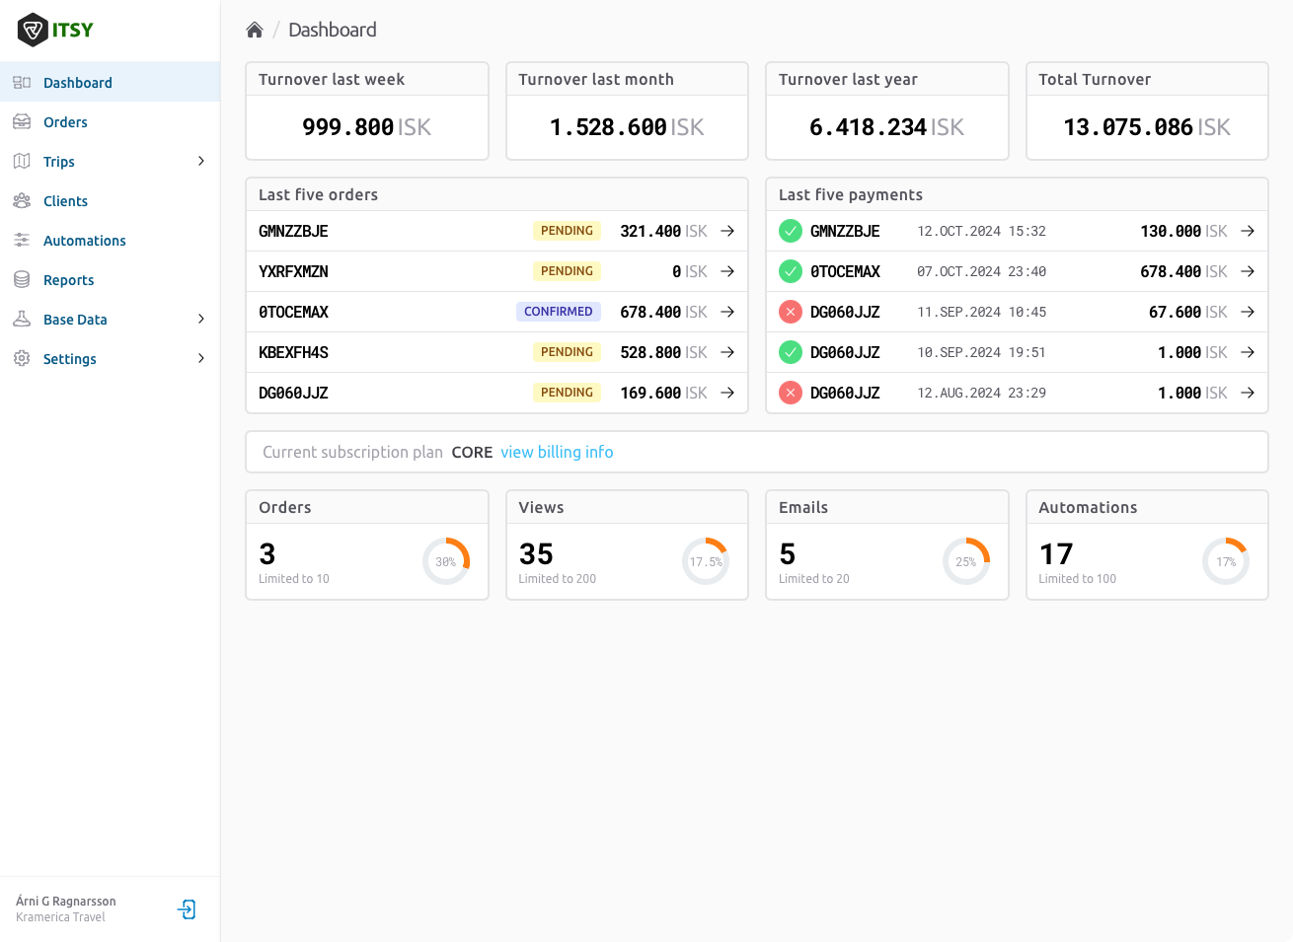
Task: Click order code YXRFXMZN
Action: pyautogui.click(x=293, y=271)
